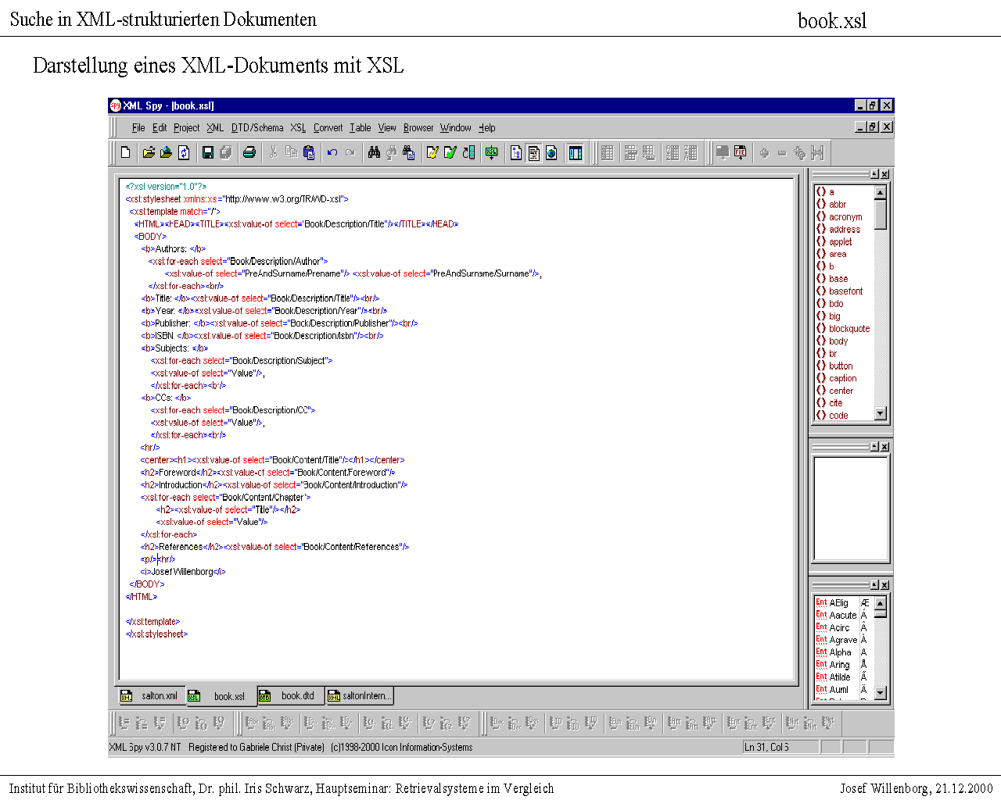Select the blockquote element in list
Screen dimensions: 1001x800
click(849, 329)
